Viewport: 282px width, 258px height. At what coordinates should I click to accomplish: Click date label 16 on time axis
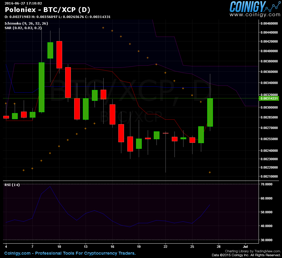[x=112, y=247]
